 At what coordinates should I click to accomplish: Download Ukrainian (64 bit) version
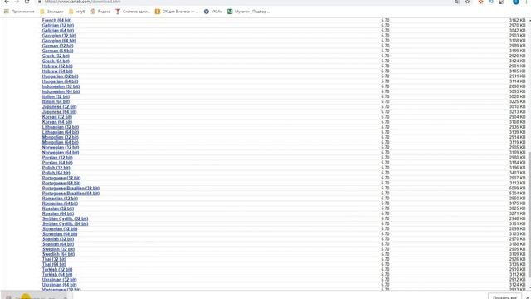59,285
